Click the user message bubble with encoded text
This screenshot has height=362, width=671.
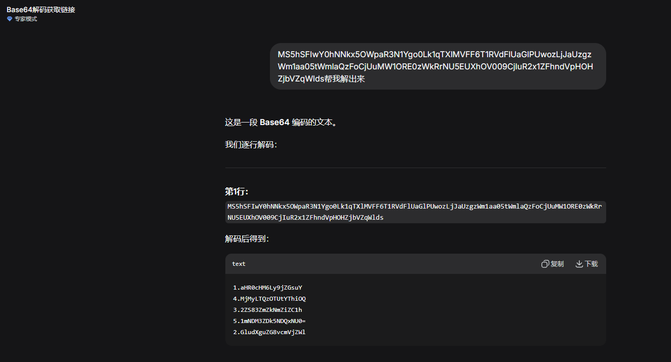point(438,66)
